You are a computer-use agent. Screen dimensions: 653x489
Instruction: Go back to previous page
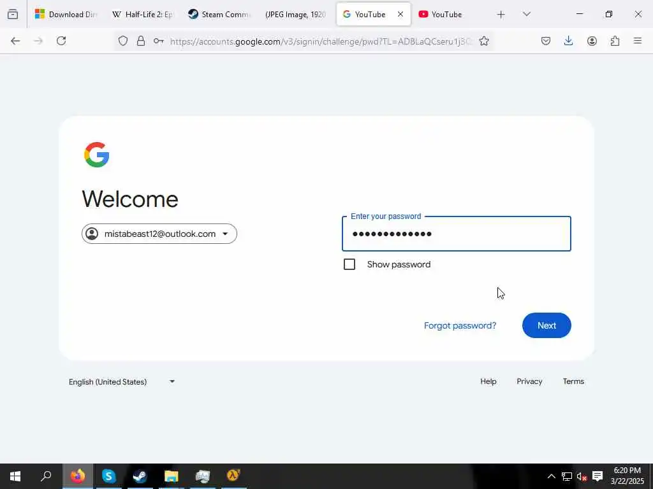point(15,41)
